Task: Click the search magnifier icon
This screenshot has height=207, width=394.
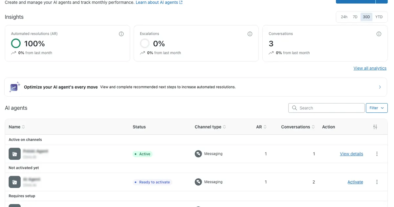Action: pyautogui.click(x=294, y=108)
